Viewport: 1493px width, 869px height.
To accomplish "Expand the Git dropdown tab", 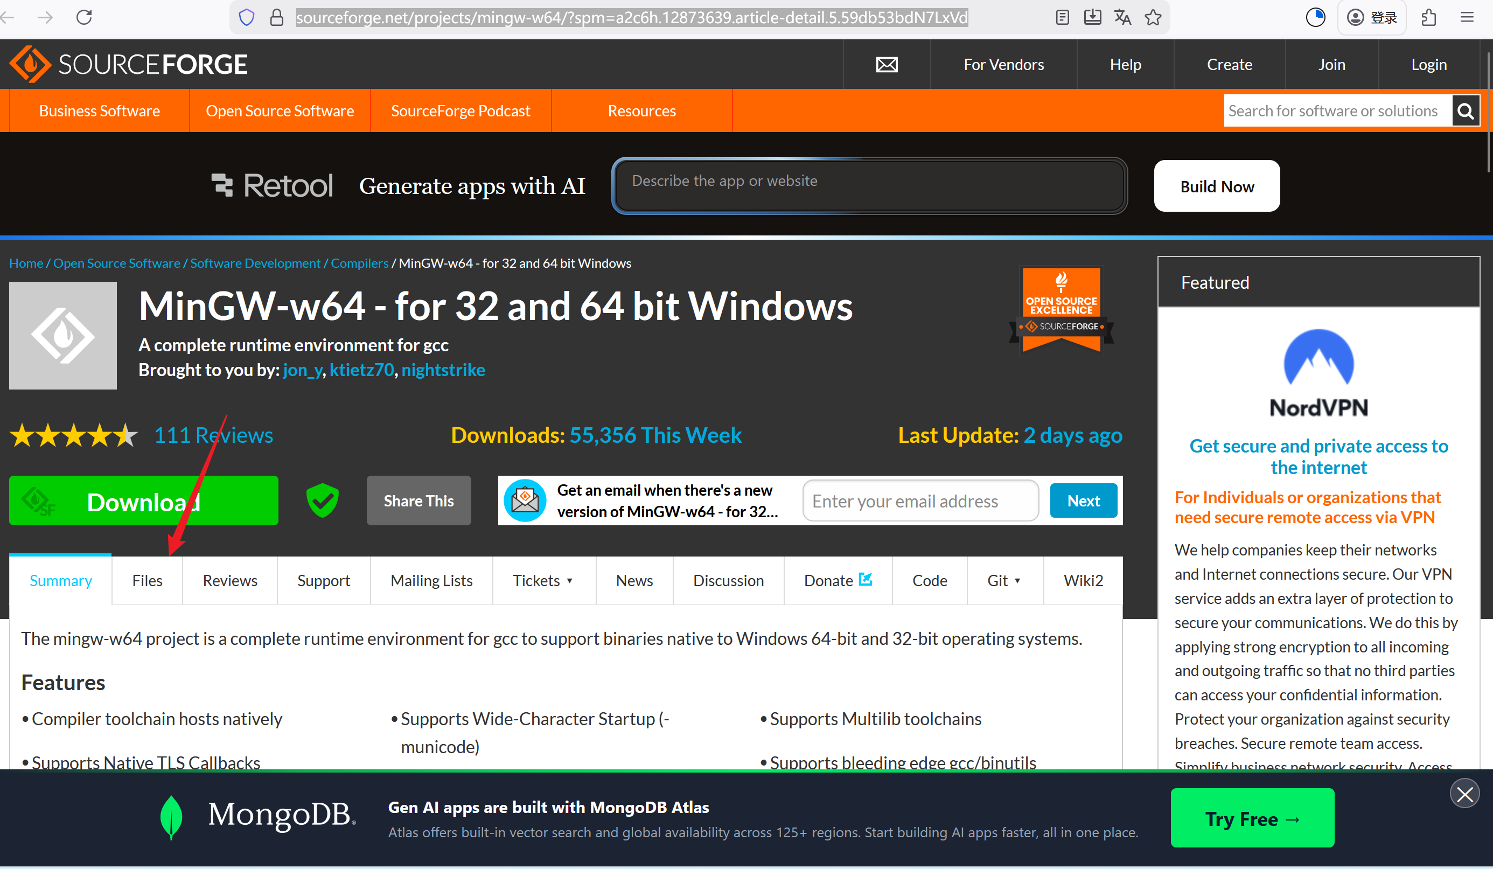I will point(1005,581).
